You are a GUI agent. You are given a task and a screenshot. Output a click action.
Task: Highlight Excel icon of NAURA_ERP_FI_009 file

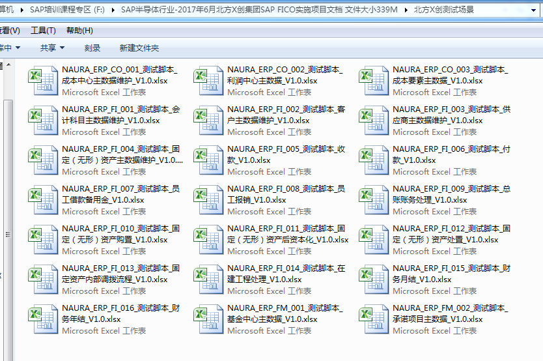(x=374, y=200)
